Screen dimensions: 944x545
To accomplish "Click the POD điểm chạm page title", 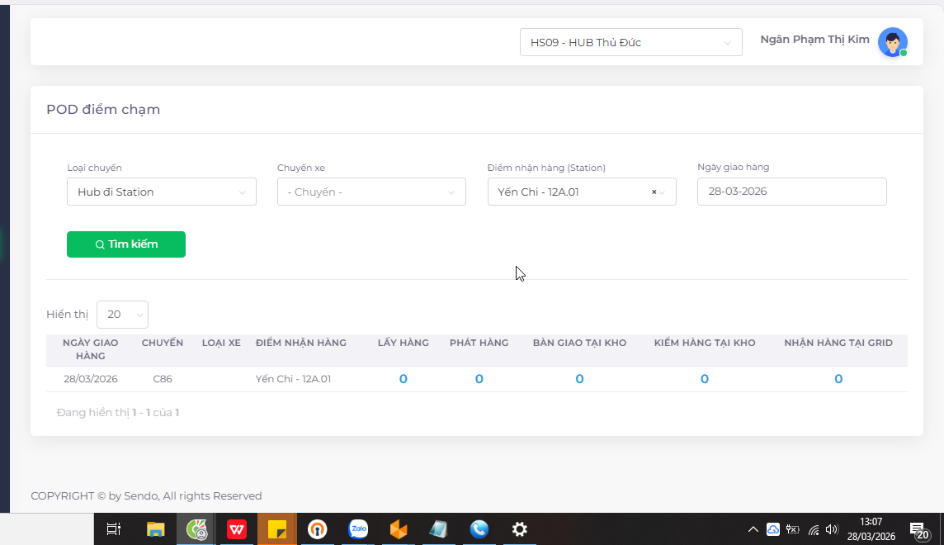I will (x=103, y=110).
